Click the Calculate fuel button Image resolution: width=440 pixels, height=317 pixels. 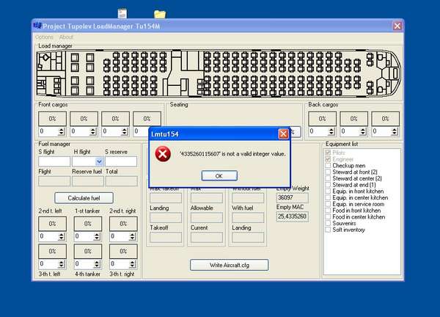[x=84, y=198]
